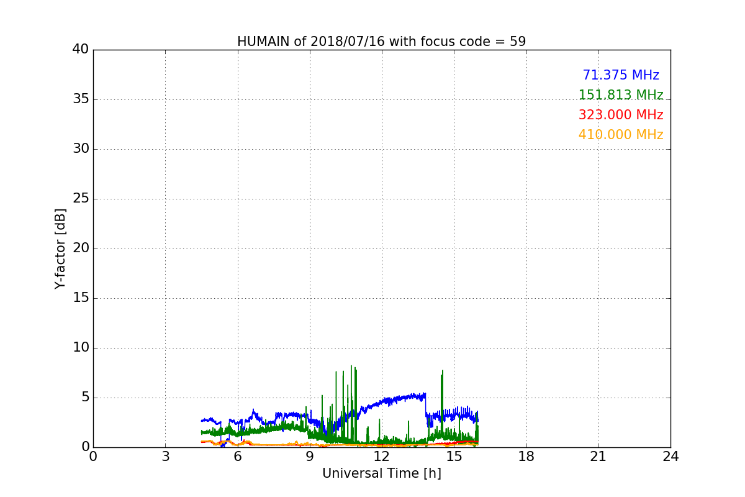Screen dimensions: 745x497
Task: Click the plot title mentioning HUMAIN
Action: (x=381, y=42)
